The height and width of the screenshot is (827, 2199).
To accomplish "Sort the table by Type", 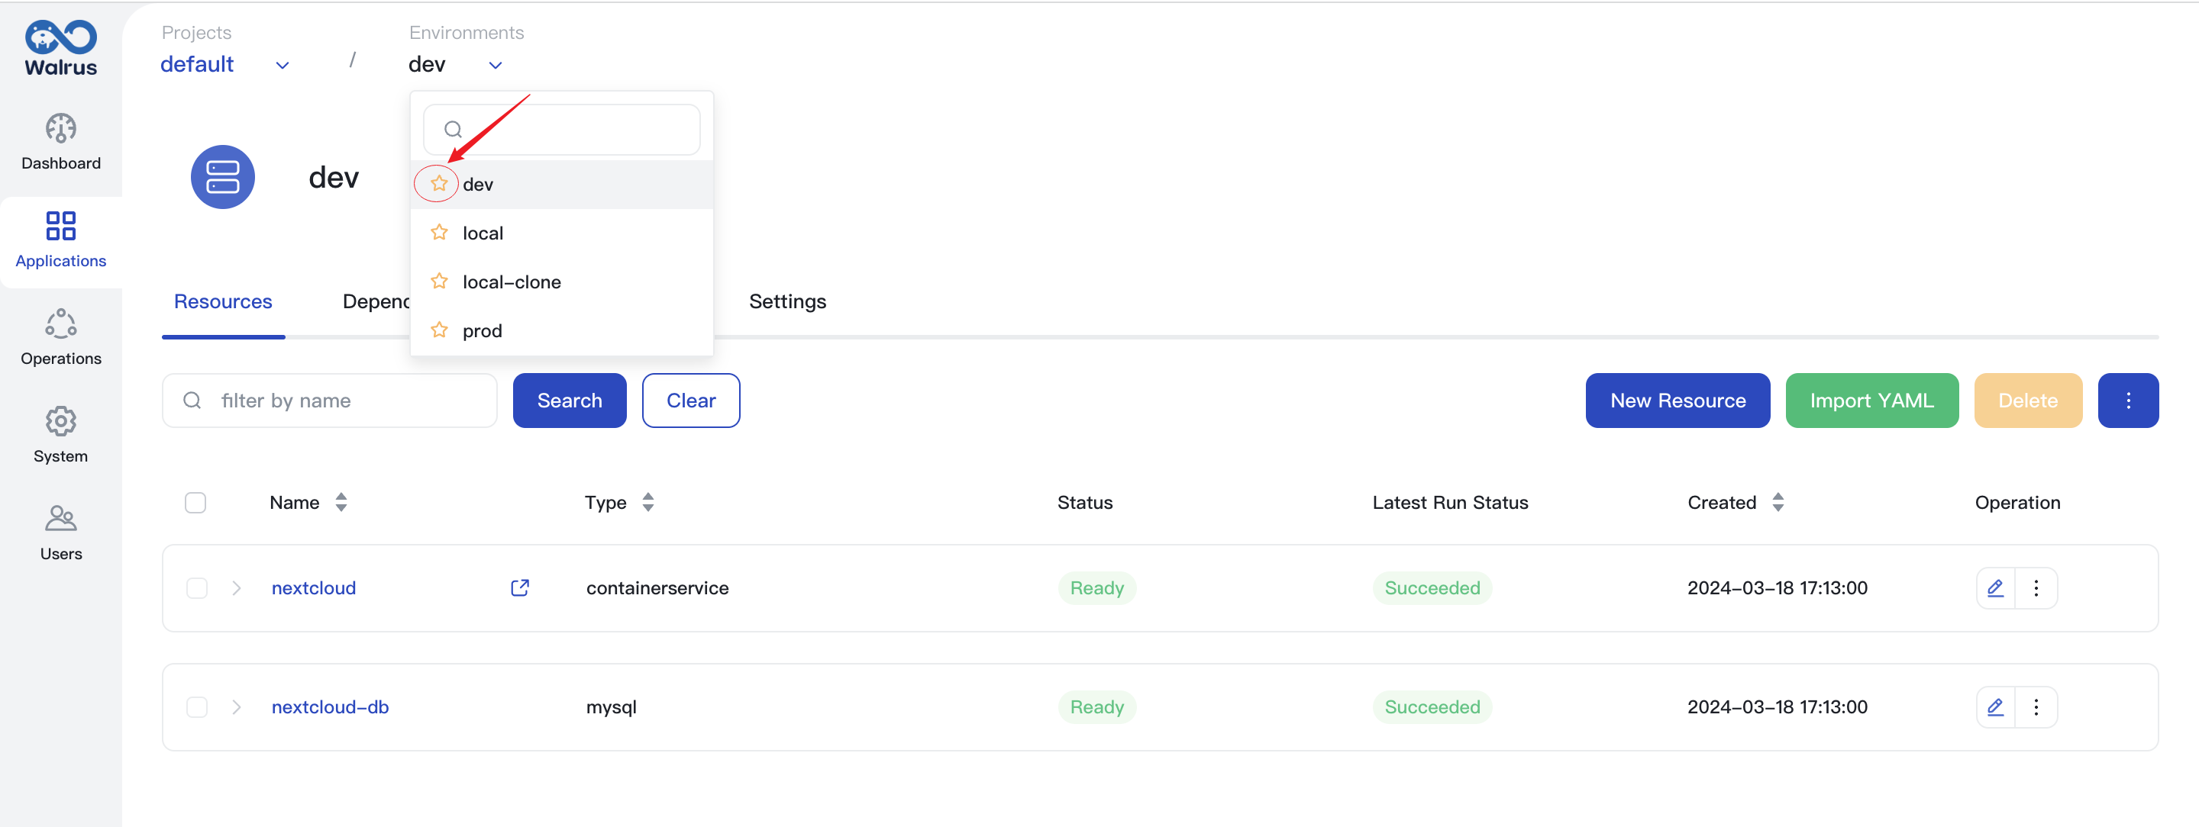I will pos(648,502).
